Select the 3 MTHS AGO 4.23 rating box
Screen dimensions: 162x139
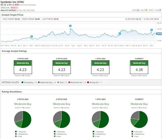(x=23, y=67)
